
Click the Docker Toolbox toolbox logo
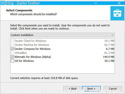tap(117, 13)
